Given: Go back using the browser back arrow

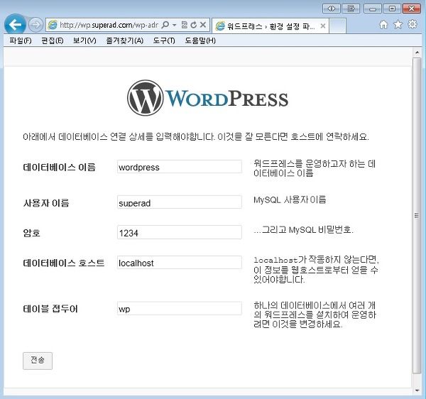Looking at the screenshot, I should [x=15, y=25].
